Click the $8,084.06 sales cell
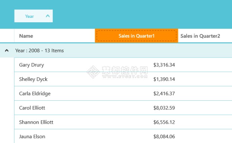The height and width of the screenshot is (143, 232). [x=136, y=136]
